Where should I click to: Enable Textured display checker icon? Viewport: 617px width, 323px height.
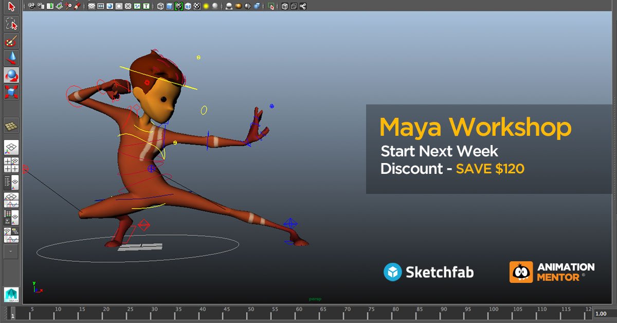[x=197, y=6]
